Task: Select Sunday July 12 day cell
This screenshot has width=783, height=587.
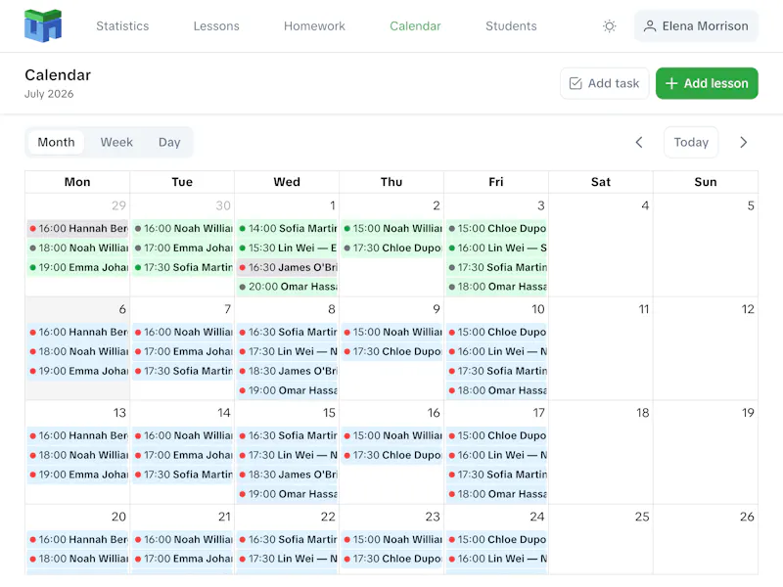Action: [706, 348]
